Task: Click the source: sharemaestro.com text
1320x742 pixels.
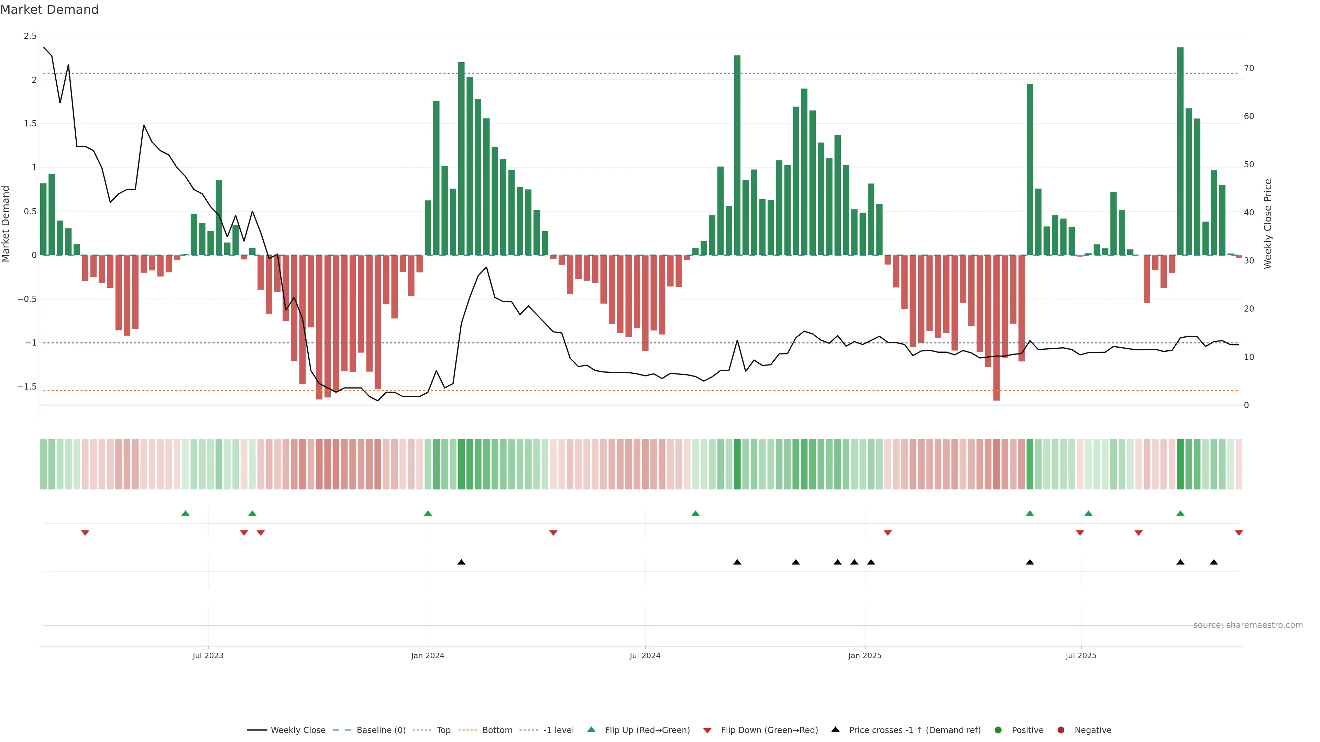Action: [x=1248, y=625]
